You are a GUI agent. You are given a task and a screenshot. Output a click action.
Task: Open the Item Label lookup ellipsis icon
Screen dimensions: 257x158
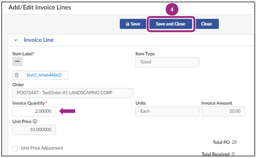click(x=17, y=62)
